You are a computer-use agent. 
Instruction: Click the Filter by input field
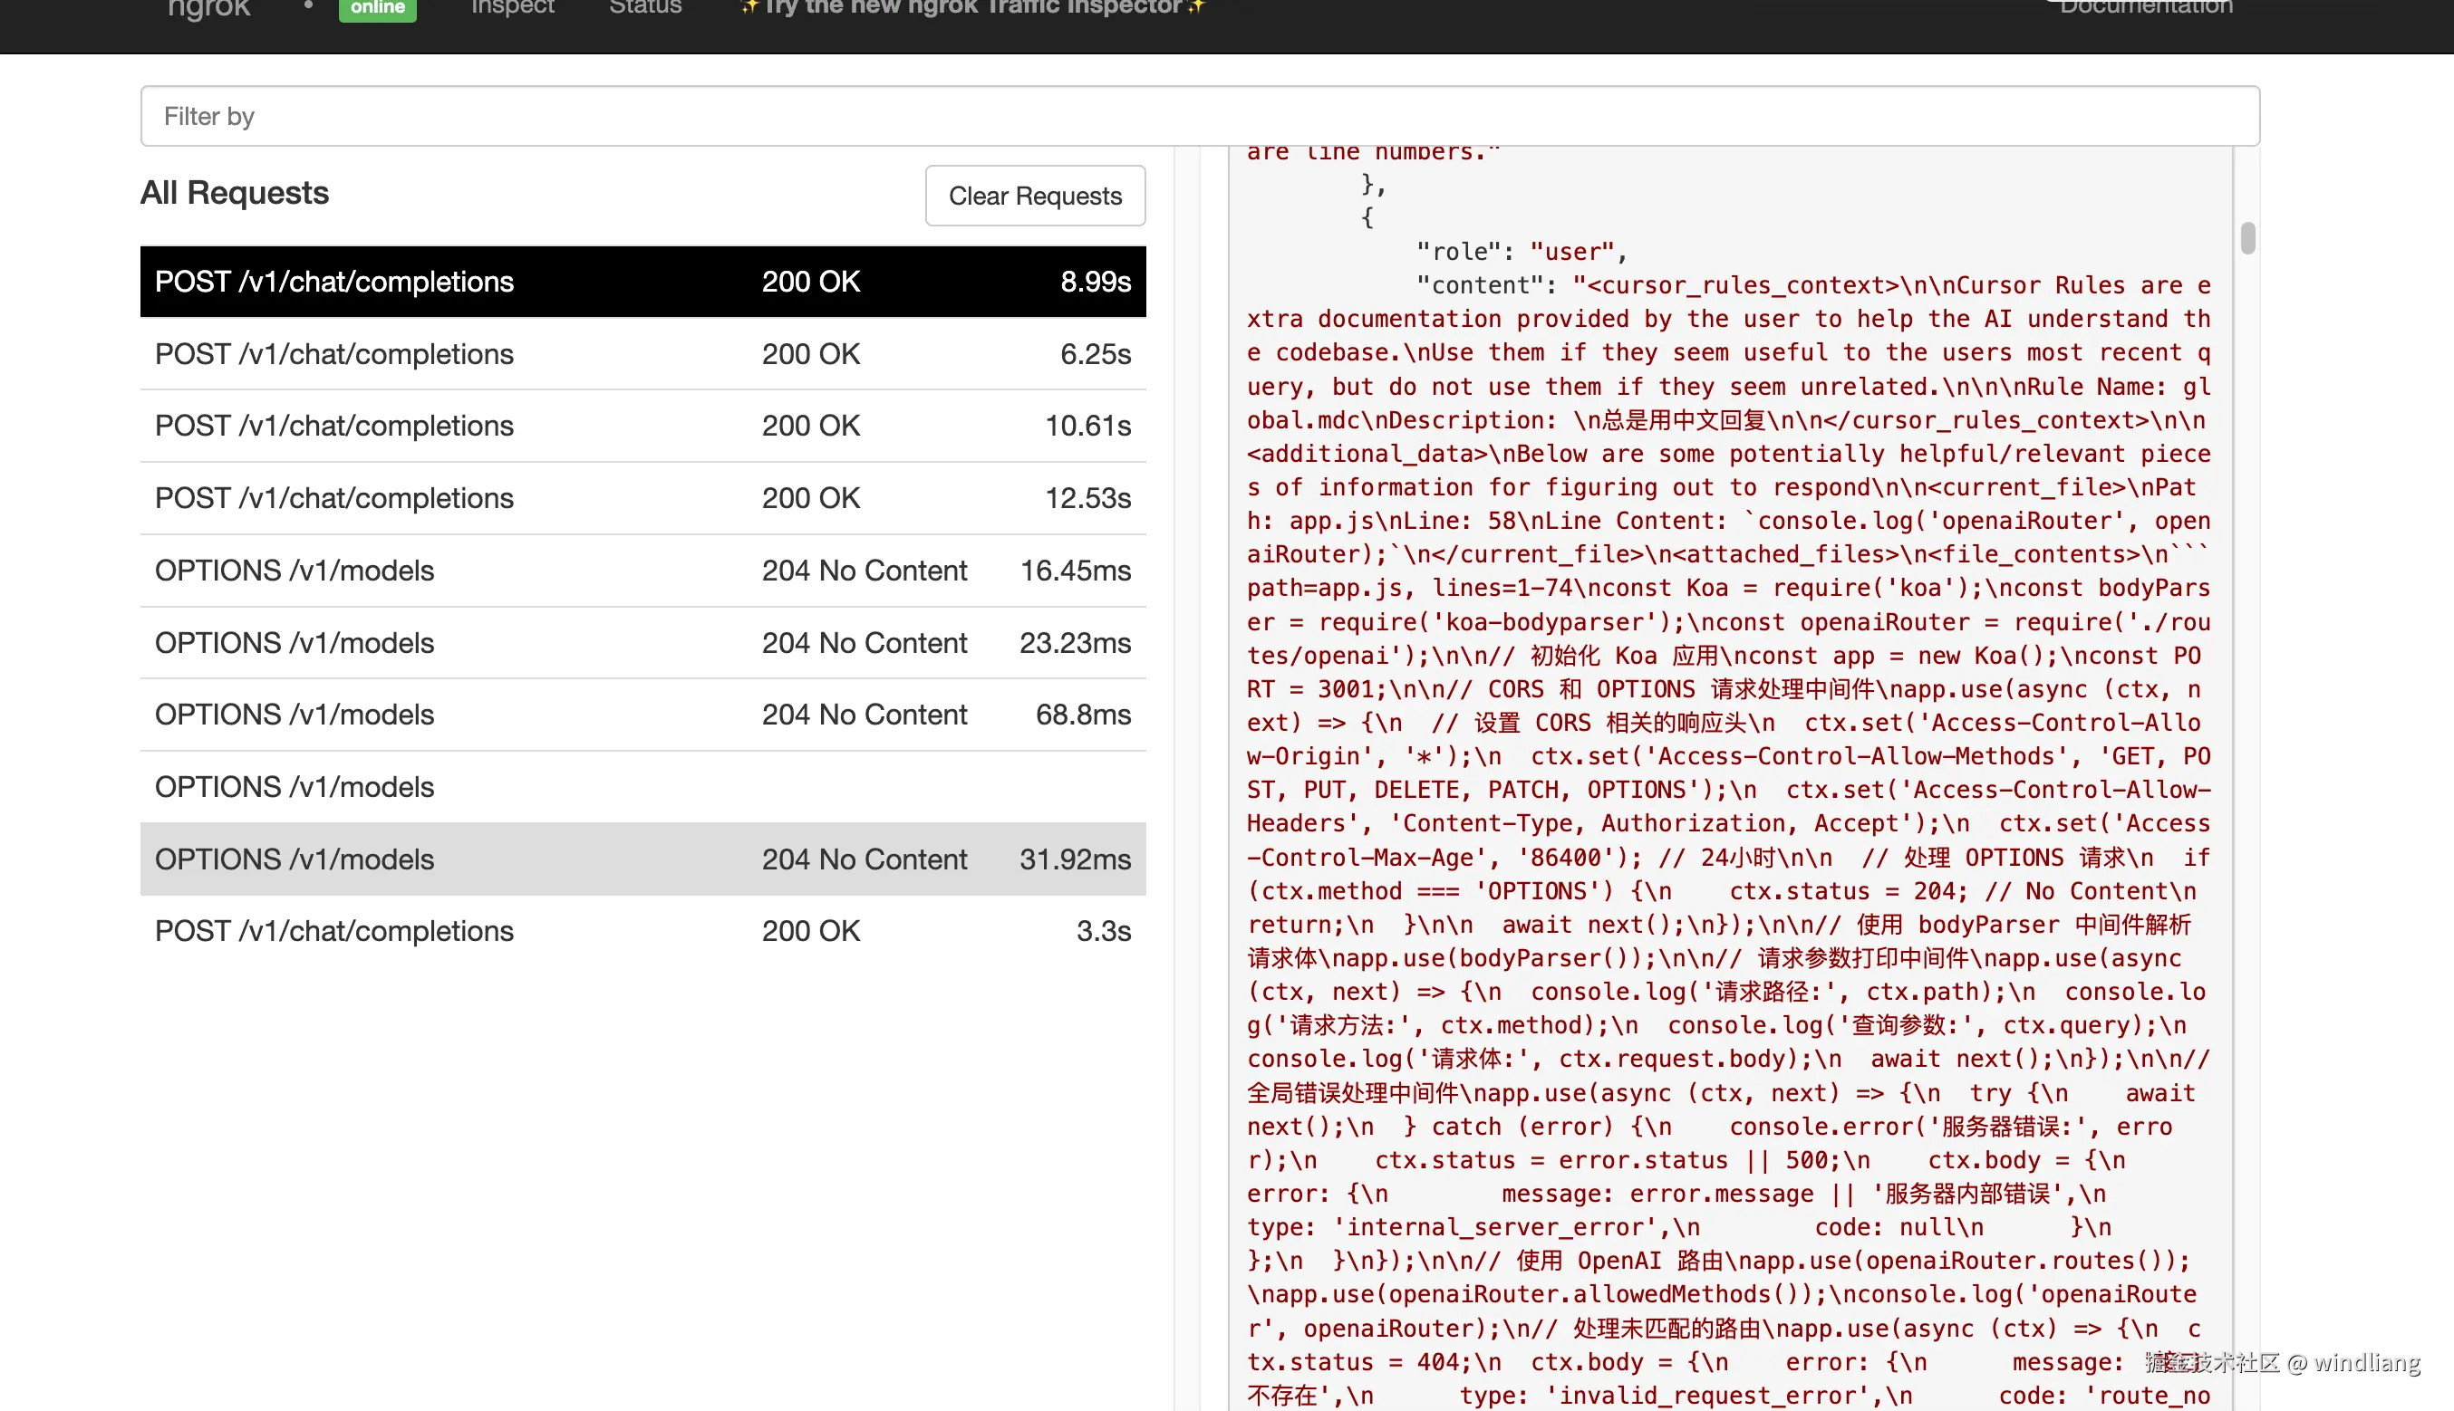(1200, 116)
